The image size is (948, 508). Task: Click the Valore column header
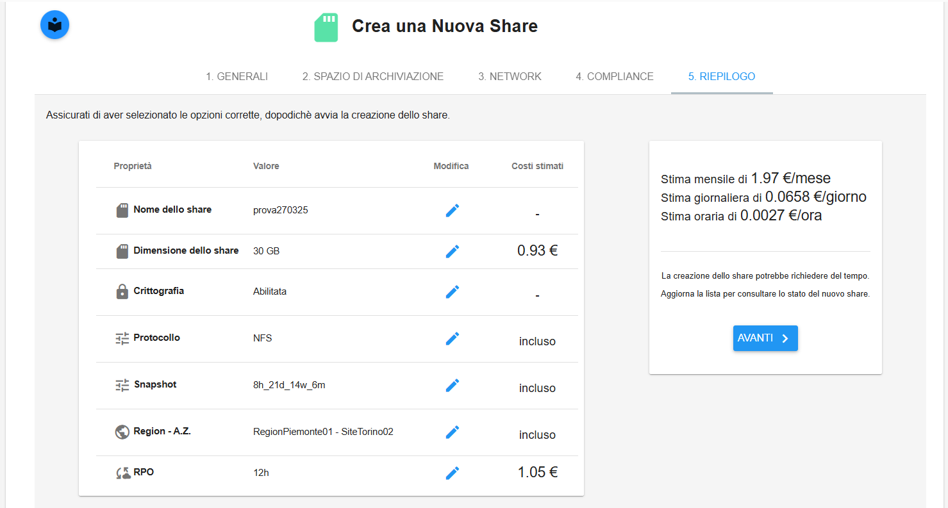coord(266,166)
